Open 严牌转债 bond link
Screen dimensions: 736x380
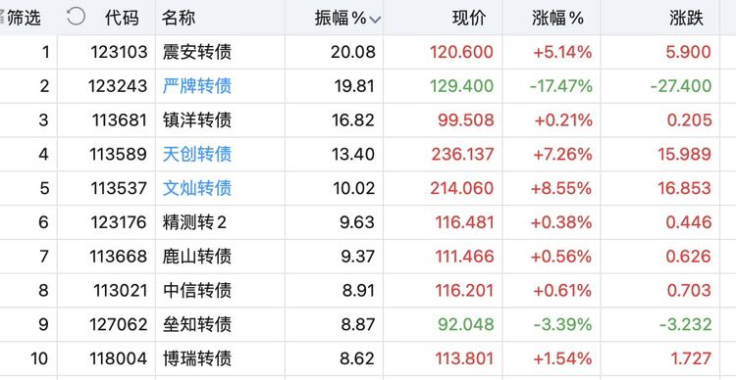coord(197,86)
